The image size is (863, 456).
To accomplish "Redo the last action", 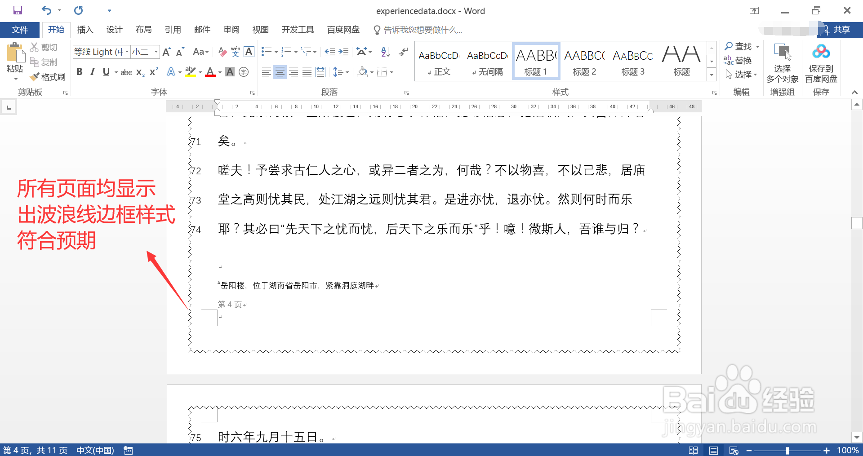I will pos(79,10).
